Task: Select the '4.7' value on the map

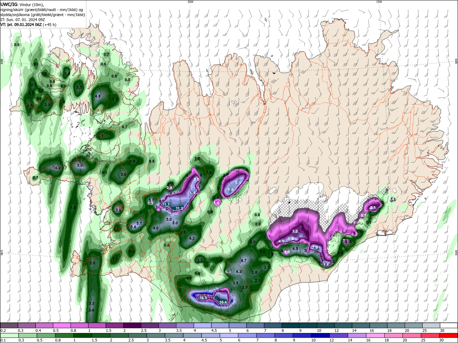Action: pyautogui.click(x=244, y=260)
